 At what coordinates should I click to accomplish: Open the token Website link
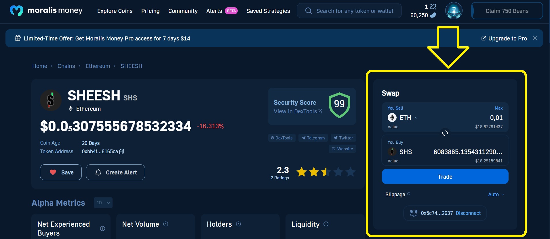(x=342, y=149)
